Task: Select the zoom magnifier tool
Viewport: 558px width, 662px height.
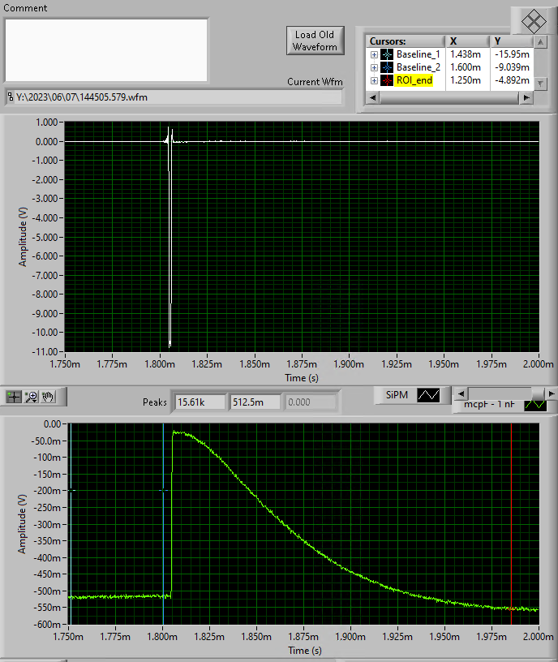Action: click(x=31, y=397)
